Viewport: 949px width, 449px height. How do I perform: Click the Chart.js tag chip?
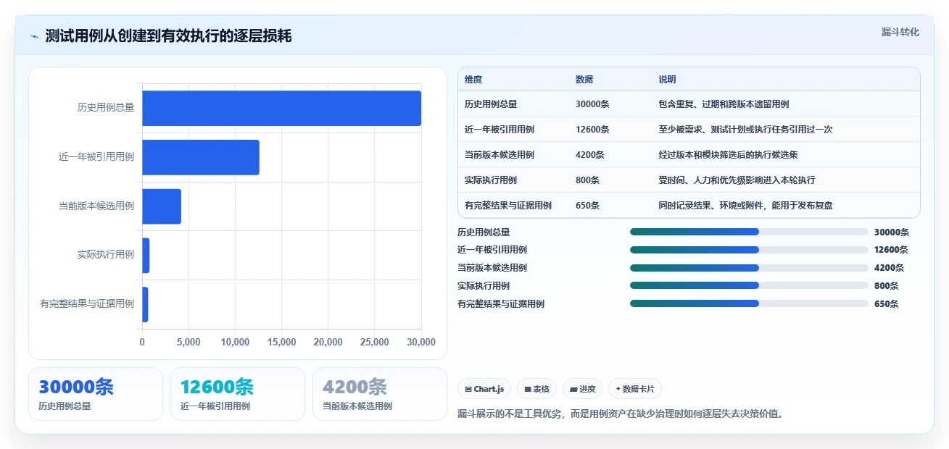coord(484,389)
